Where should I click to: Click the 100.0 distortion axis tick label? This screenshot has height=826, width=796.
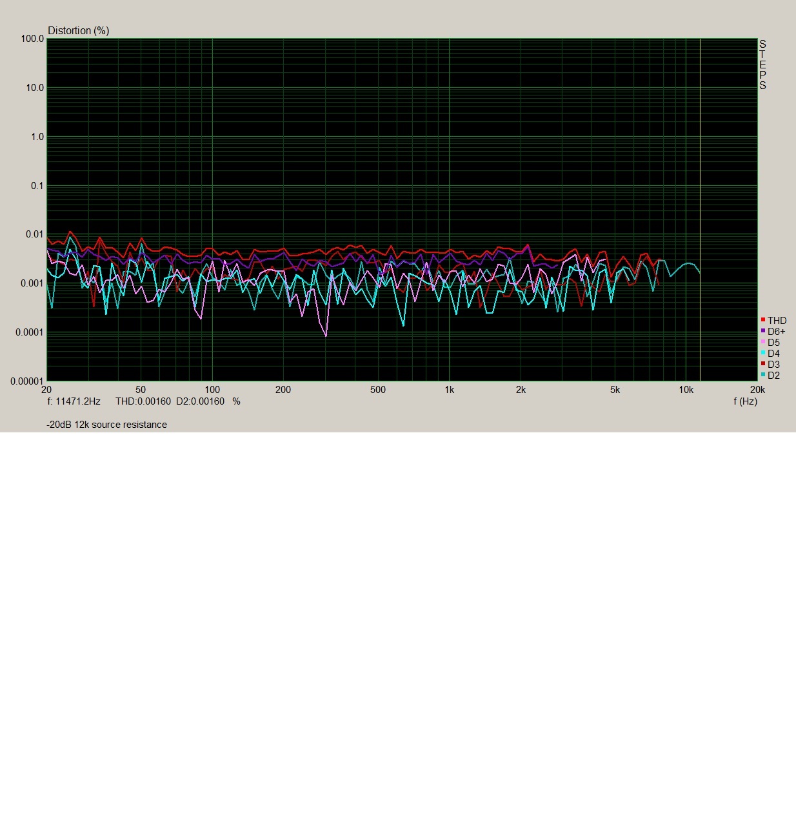(x=32, y=39)
